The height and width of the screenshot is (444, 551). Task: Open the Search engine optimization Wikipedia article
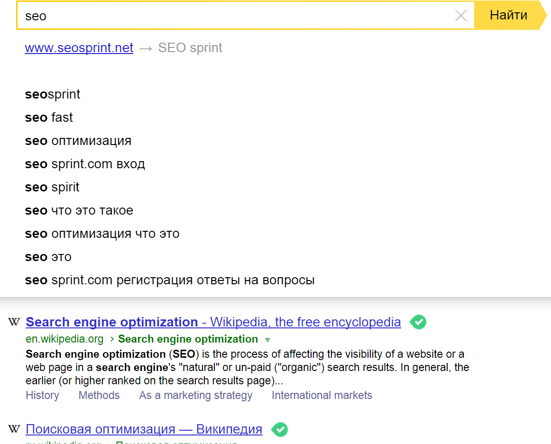tap(112, 322)
